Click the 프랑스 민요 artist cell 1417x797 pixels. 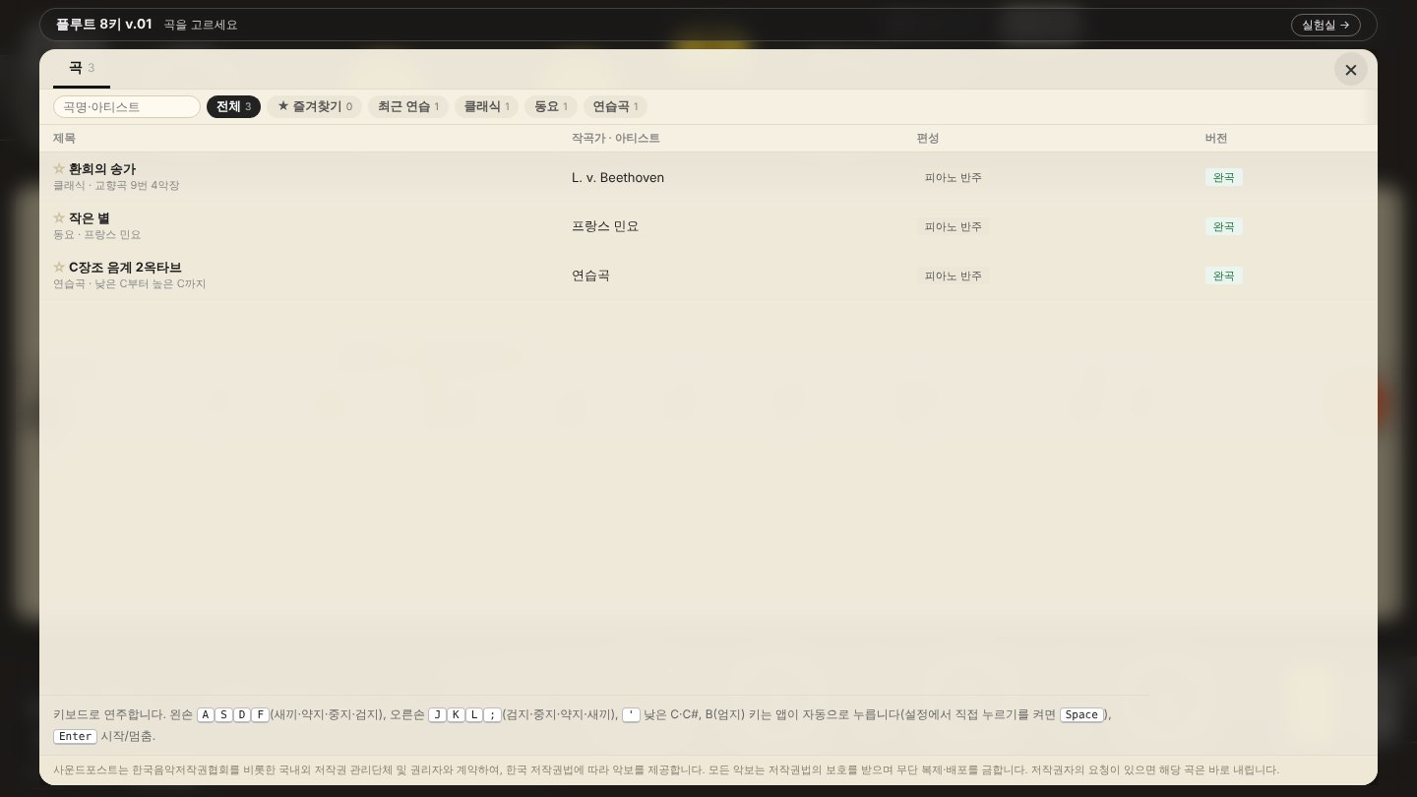point(605,226)
